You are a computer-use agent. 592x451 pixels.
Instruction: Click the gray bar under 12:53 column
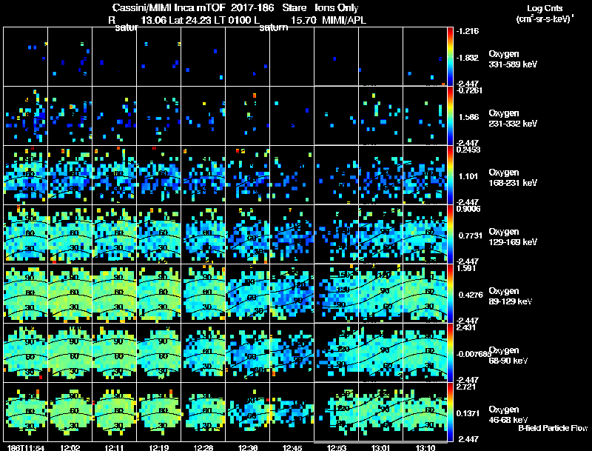[336, 441]
